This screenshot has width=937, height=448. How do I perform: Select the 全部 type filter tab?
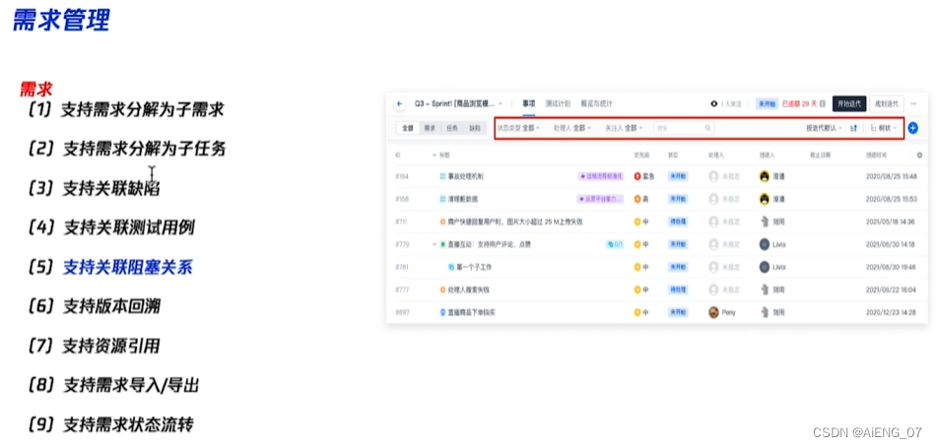(408, 128)
